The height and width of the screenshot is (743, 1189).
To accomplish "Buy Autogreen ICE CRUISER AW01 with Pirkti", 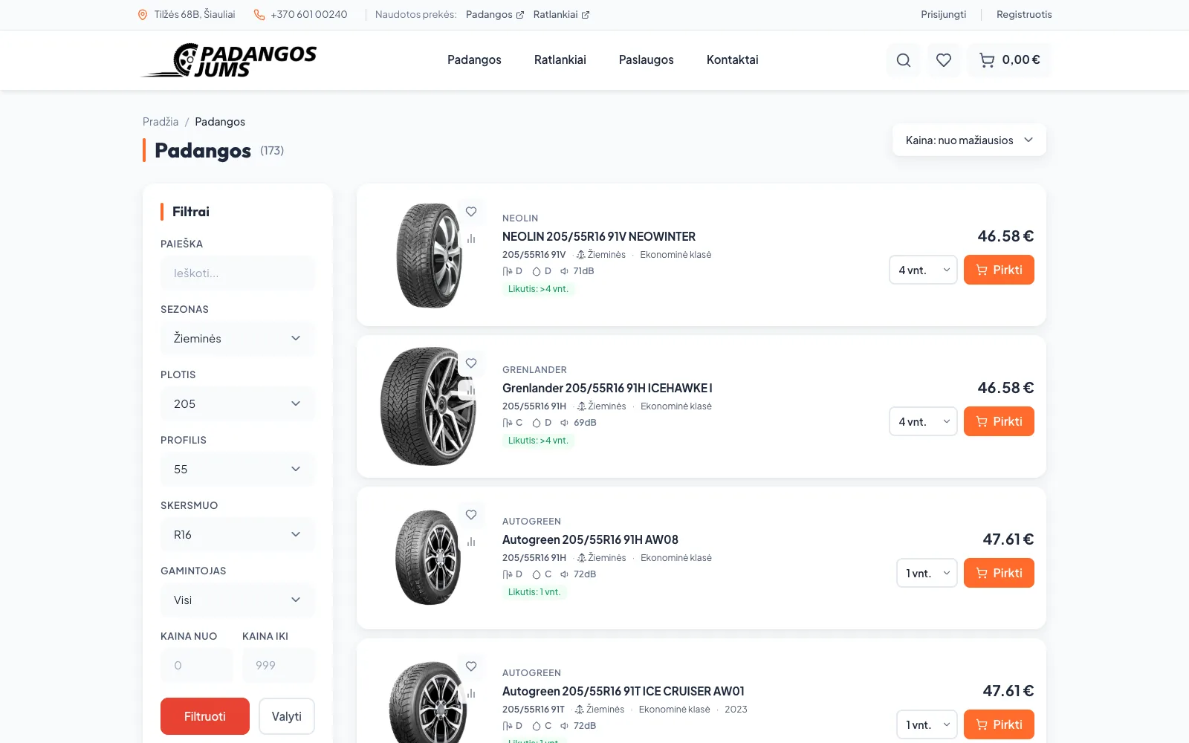I will pos(999,724).
